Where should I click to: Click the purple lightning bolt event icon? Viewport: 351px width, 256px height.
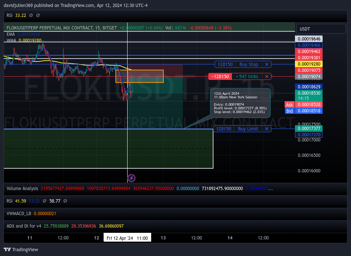131,178
